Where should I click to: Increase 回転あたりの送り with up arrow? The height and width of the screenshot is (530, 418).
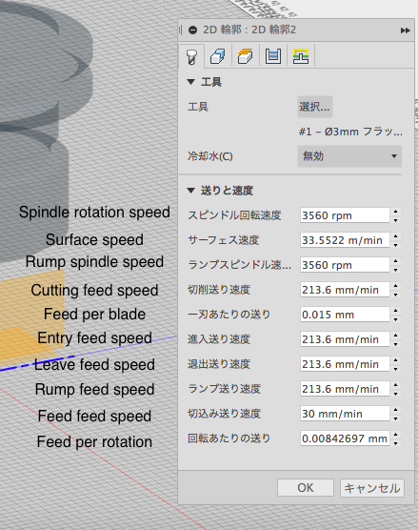pyautogui.click(x=395, y=435)
